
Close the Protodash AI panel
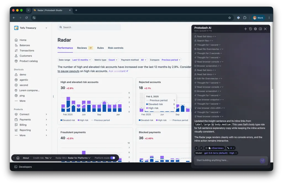point(265,29)
